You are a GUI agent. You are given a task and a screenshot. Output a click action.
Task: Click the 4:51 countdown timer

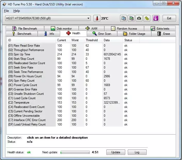[95, 152]
